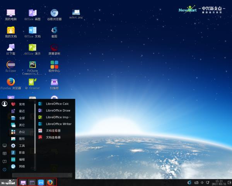Open the 工具 (Tools) category
Screen dimensions: 232x186
[22, 146]
